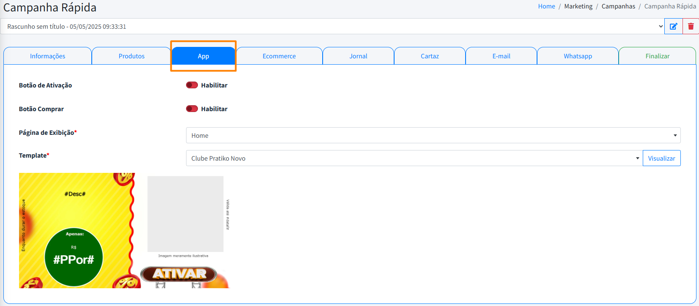Switch to the Informações tab
The height and width of the screenshot is (306, 699).
pyautogui.click(x=47, y=56)
